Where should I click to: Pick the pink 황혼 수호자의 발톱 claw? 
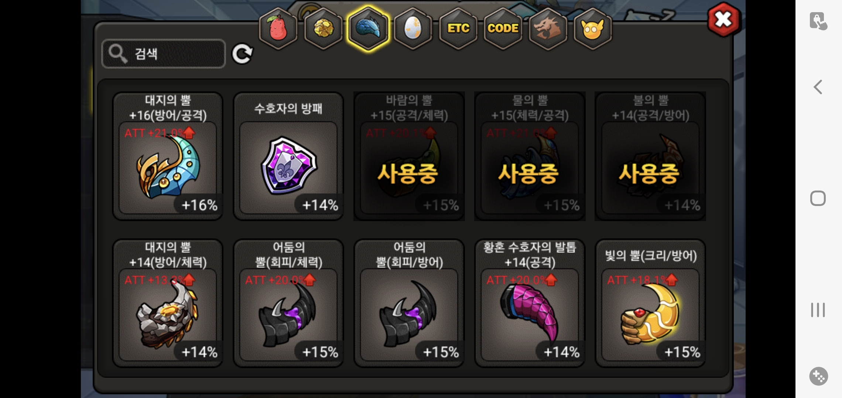(530, 303)
